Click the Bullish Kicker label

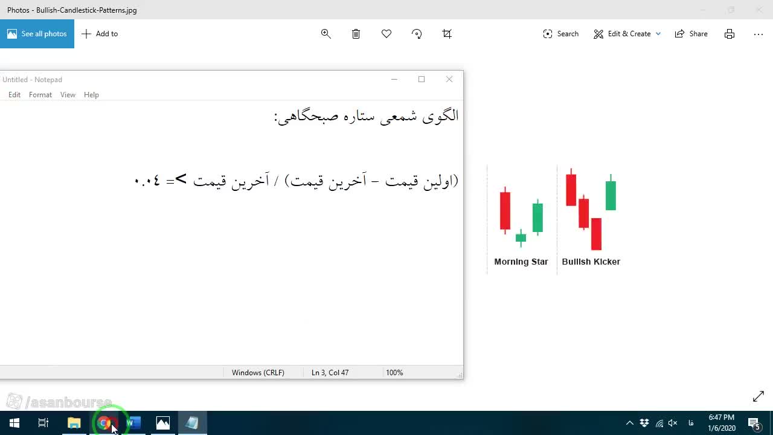[591, 262]
